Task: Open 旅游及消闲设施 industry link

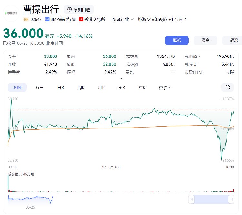Action: 153,19
